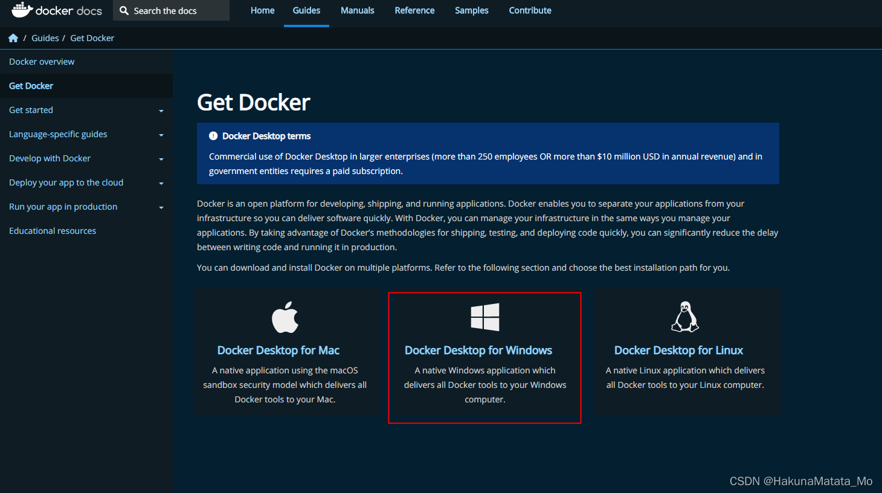This screenshot has width=882, height=493.
Task: Click the Get Docker page heading
Action: 254,103
